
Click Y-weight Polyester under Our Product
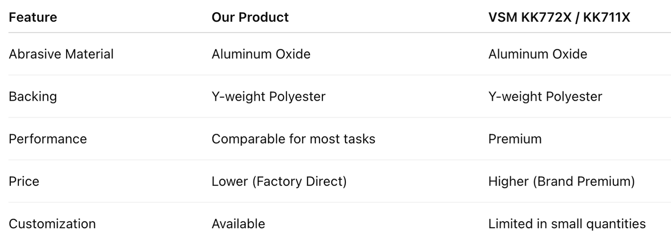tap(268, 96)
